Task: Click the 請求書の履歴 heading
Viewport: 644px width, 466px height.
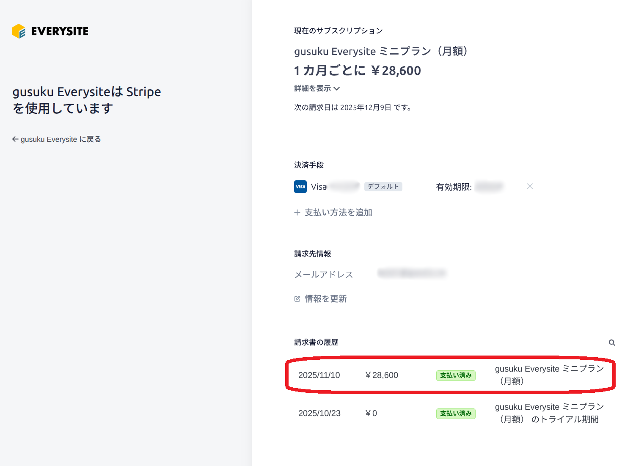Action: pyautogui.click(x=316, y=342)
